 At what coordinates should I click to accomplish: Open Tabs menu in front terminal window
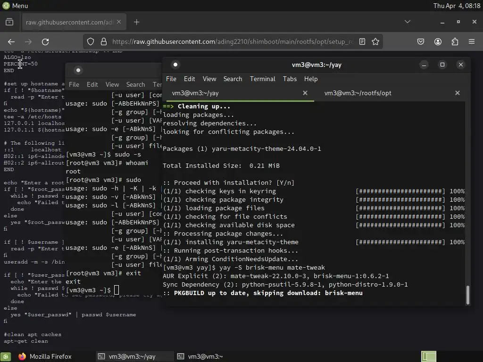(x=290, y=79)
